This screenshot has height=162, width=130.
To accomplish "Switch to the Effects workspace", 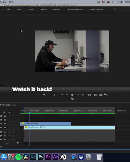I will 20,9.
